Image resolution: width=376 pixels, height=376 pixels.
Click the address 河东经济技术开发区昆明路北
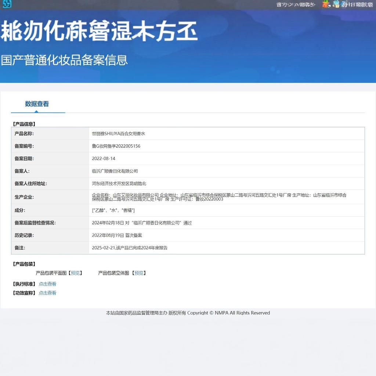click(x=119, y=184)
